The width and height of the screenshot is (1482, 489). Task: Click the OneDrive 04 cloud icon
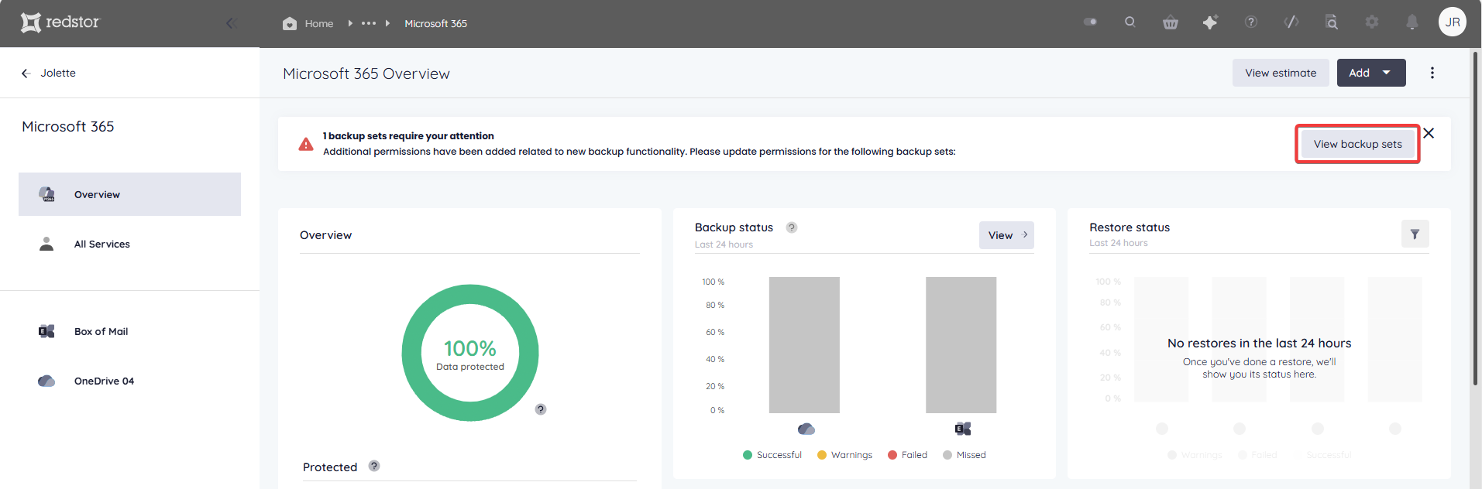46,381
